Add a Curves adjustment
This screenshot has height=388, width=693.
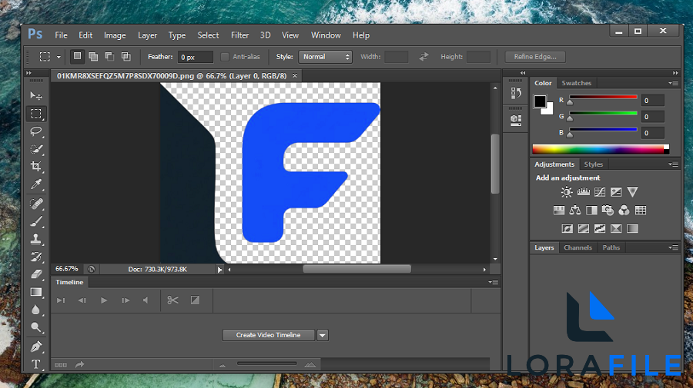point(600,192)
